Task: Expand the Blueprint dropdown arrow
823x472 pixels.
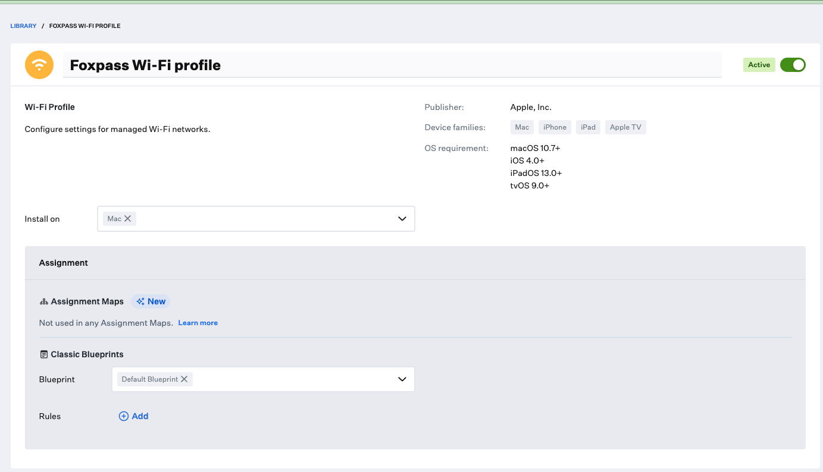Action: 402,379
